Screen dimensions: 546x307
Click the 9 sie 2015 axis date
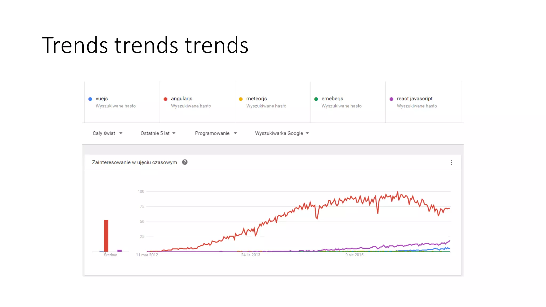tap(355, 255)
